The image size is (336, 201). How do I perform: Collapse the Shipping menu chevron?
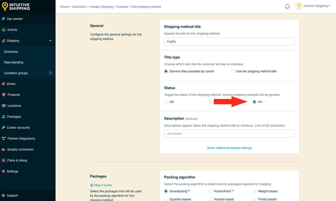coord(50,40)
